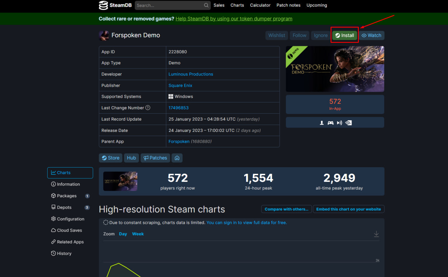Viewport: 448px width, 277px height.
Task: Click Compare with others button
Action: [x=286, y=209]
